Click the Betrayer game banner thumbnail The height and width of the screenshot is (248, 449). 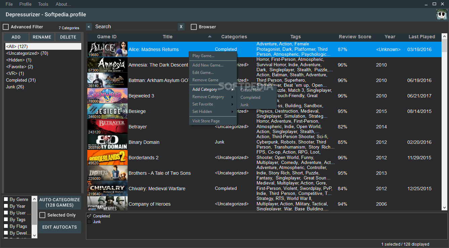[x=107, y=127]
